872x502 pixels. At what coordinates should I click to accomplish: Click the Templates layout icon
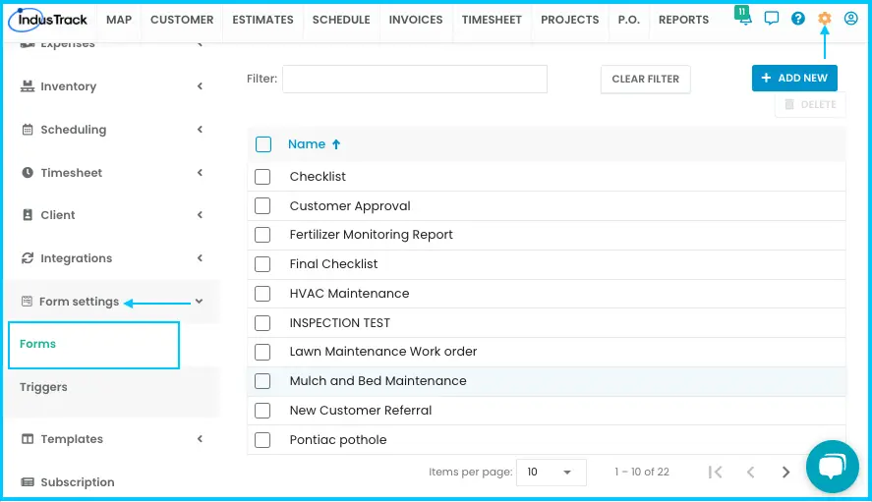28,439
